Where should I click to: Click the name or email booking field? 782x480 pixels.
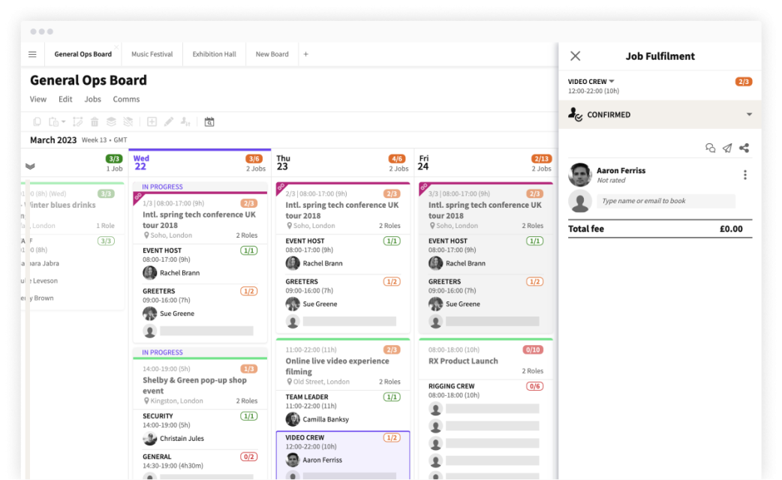[x=665, y=201]
